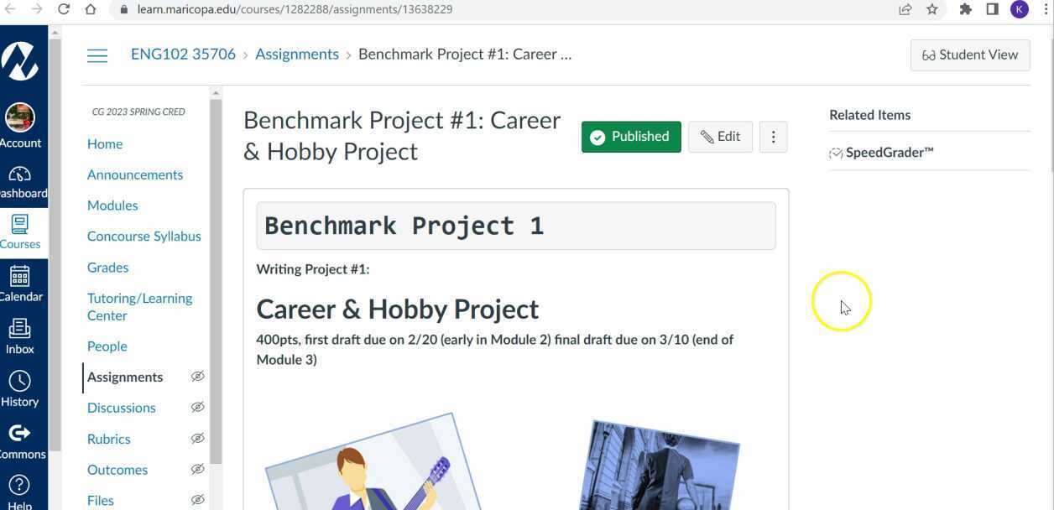The height and width of the screenshot is (510, 1054).
Task: Collapse the course navigation with the hamburger icon
Action: click(x=97, y=55)
